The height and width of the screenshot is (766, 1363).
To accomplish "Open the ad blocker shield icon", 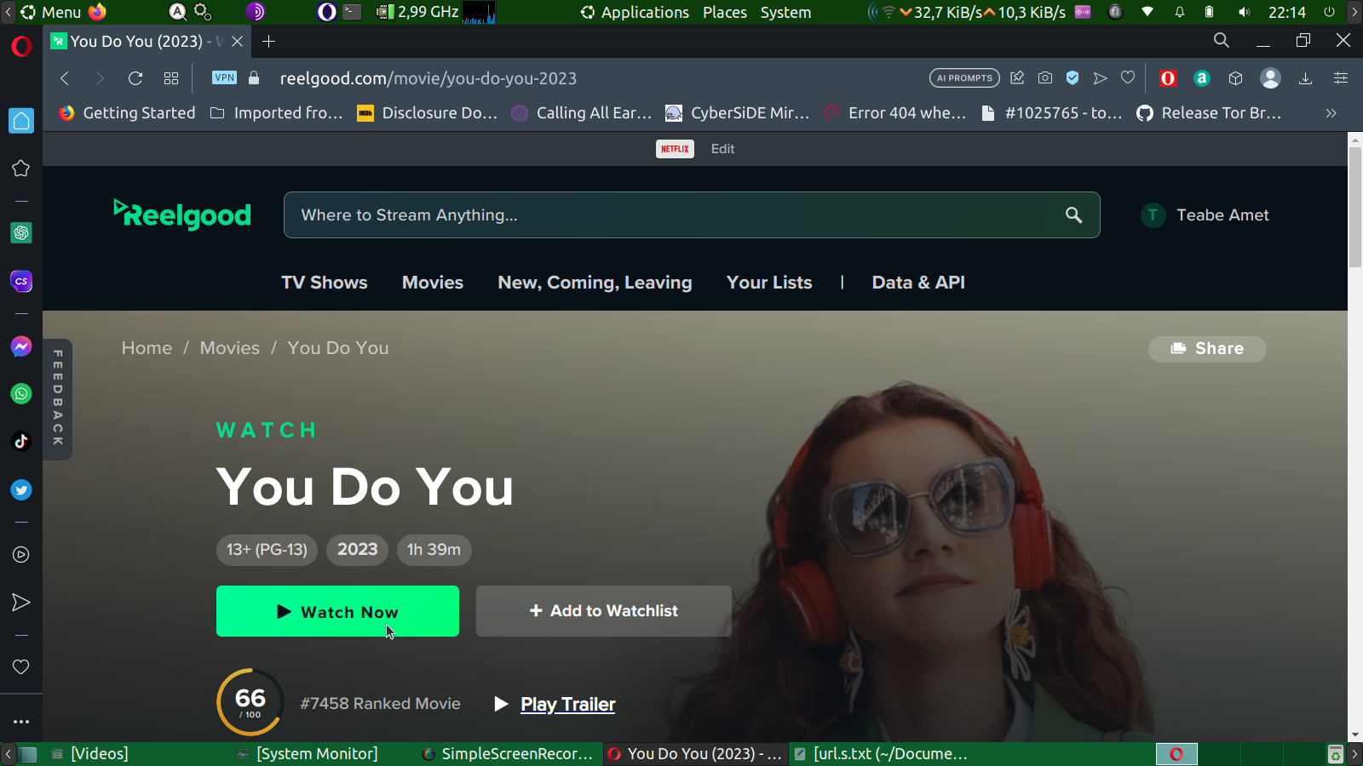I will coord(1073,78).
